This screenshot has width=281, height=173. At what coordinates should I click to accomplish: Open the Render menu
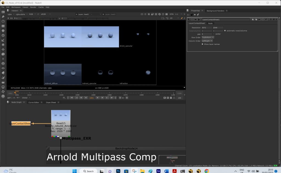tap(33, 7)
